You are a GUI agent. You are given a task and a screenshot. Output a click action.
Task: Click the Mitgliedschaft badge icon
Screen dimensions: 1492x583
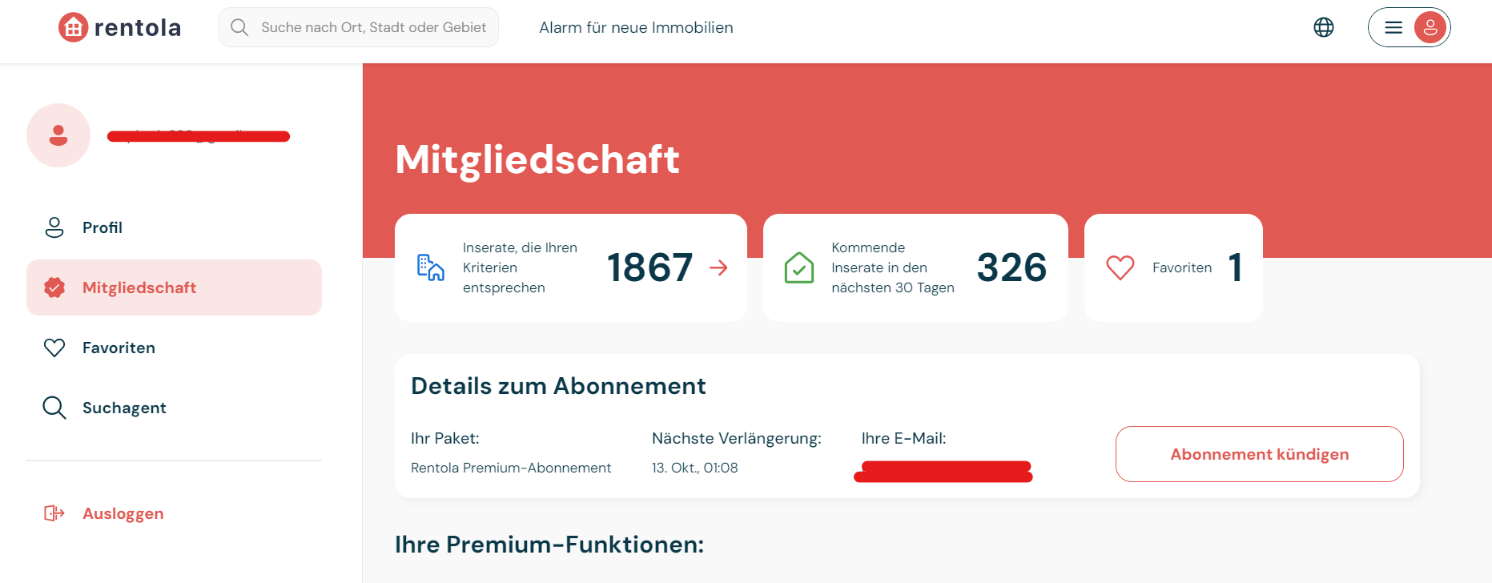pyautogui.click(x=54, y=287)
